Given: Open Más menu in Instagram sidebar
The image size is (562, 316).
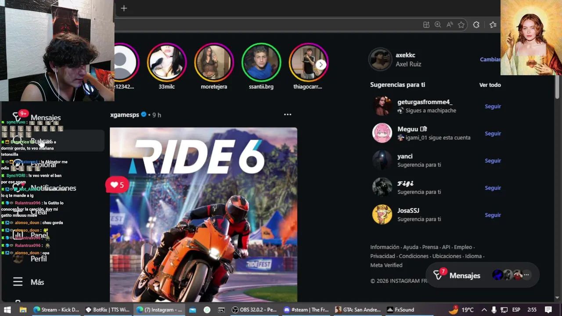Looking at the screenshot, I should 37,282.
